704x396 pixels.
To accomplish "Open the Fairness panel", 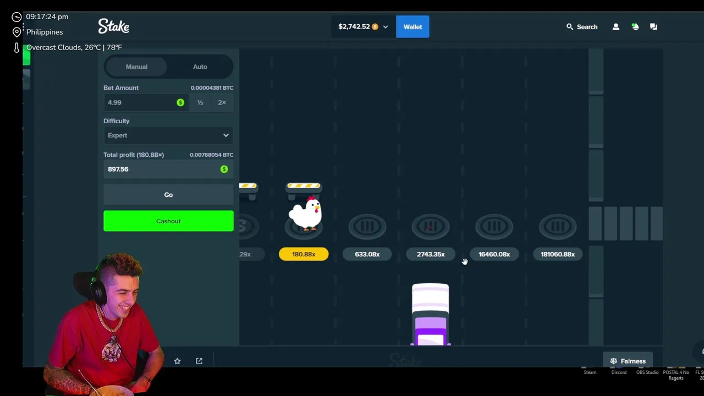I will click(x=628, y=361).
